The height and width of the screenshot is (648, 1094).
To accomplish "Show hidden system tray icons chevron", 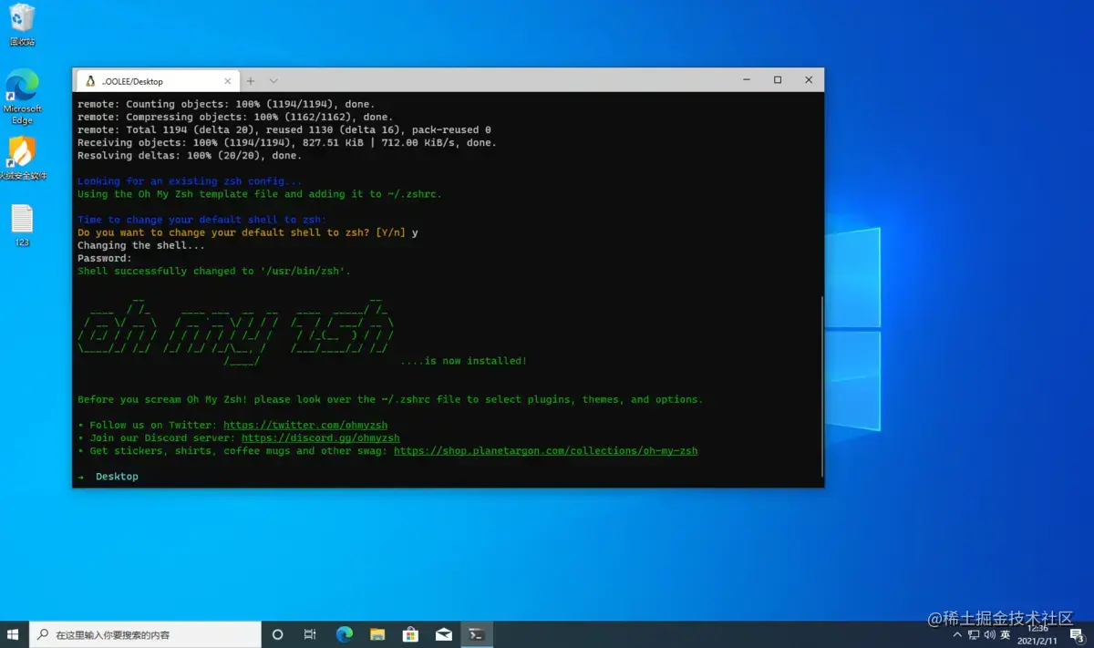I will point(956,634).
